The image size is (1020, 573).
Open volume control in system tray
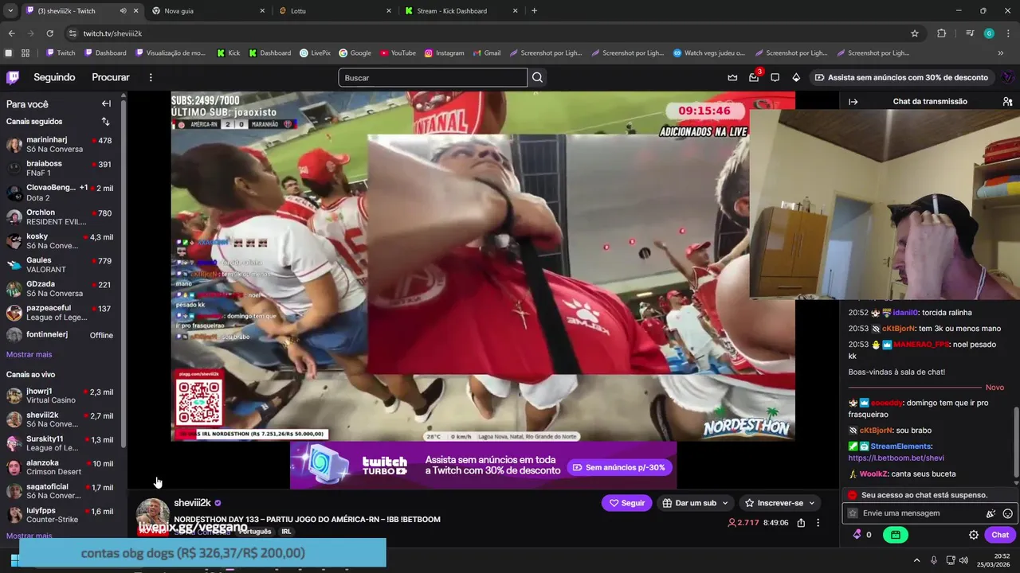[963, 560]
